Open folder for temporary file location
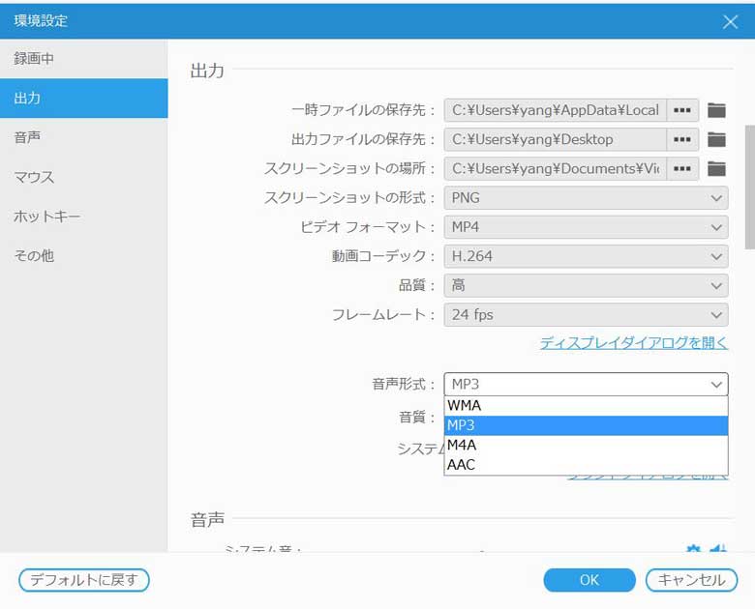This screenshot has width=755, height=609. click(716, 110)
